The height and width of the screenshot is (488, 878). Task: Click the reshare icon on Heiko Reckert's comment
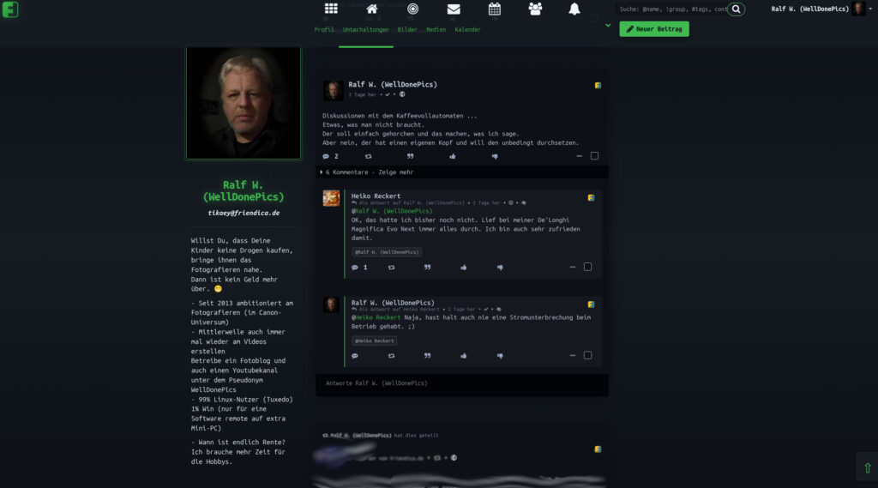point(391,268)
